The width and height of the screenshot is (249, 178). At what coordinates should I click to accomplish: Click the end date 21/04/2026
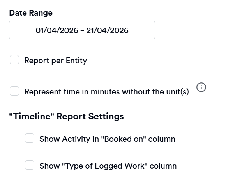tap(107, 30)
